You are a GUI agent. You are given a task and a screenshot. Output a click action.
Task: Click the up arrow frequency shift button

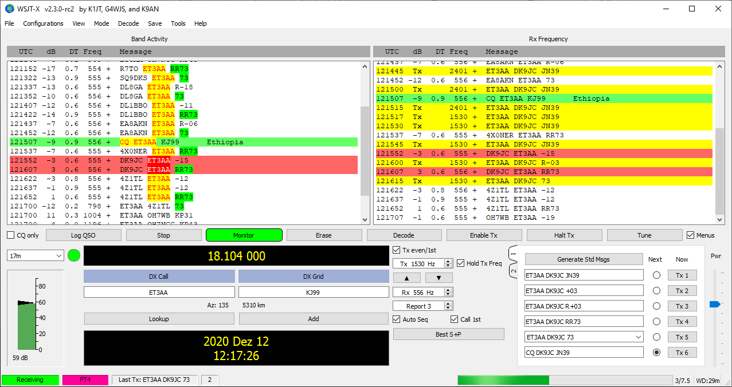406,278
